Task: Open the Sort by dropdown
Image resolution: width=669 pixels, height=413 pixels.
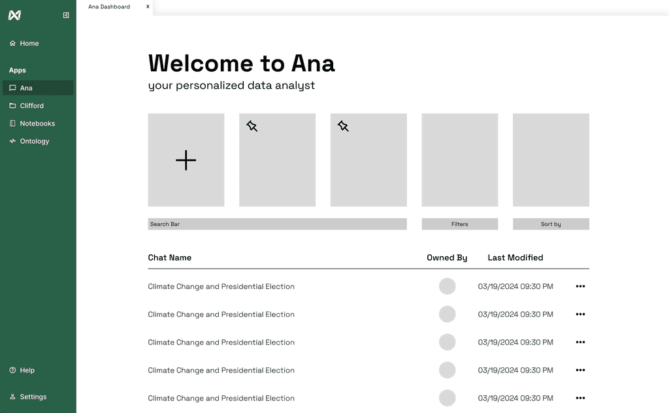Action: pyautogui.click(x=551, y=224)
